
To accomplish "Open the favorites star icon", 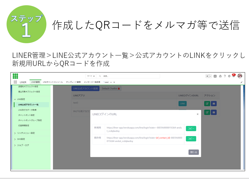I will tap(207, 76).
